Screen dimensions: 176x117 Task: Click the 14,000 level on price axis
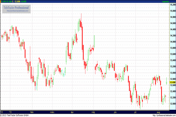(172, 42)
